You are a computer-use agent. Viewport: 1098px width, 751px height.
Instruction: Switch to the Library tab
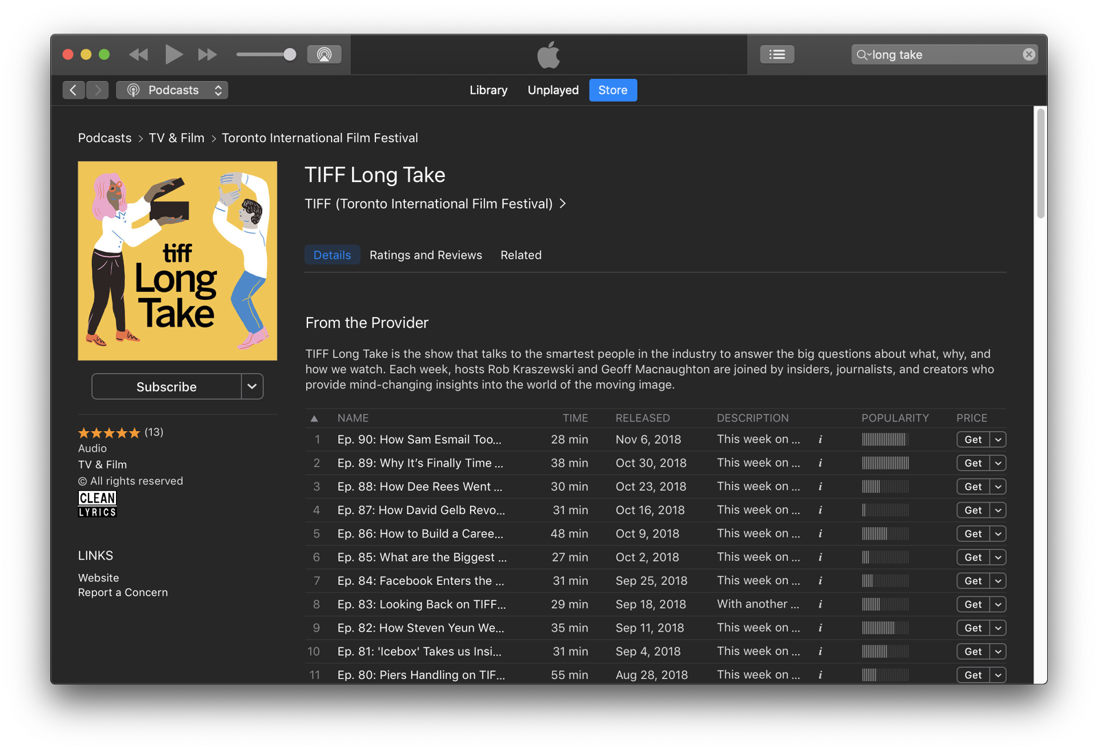click(489, 90)
